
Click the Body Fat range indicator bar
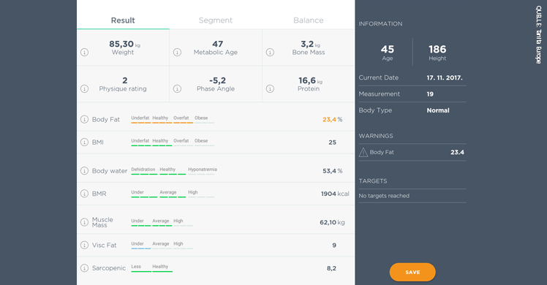pyautogui.click(x=173, y=123)
